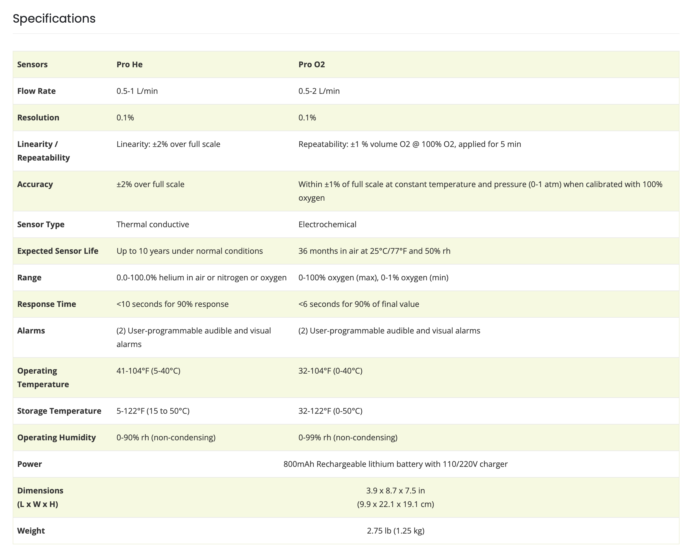
Task: Click the Thermal conductive sensor type cell
Action: pyautogui.click(x=153, y=224)
